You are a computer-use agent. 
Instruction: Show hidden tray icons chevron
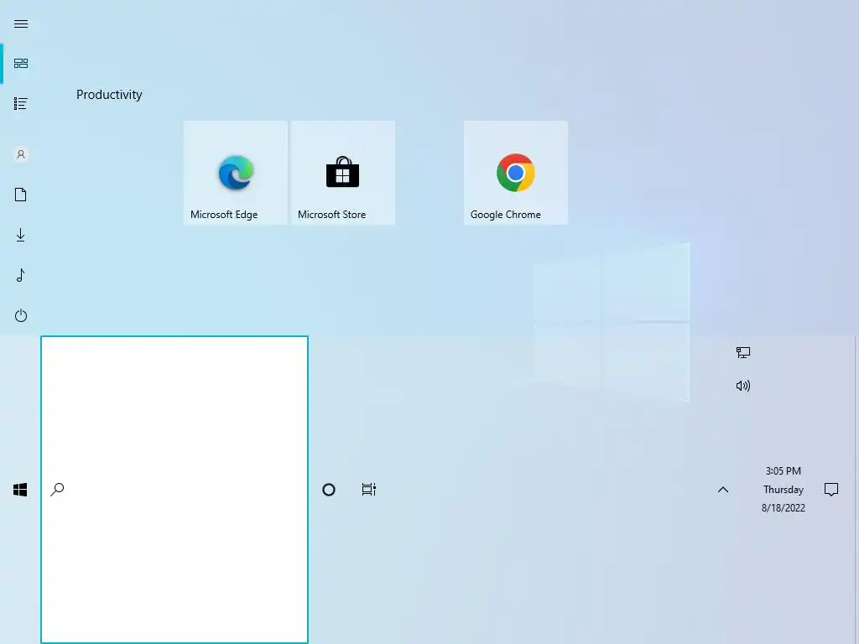(723, 490)
